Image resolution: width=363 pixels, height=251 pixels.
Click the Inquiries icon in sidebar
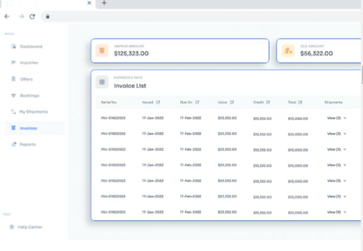(x=13, y=62)
